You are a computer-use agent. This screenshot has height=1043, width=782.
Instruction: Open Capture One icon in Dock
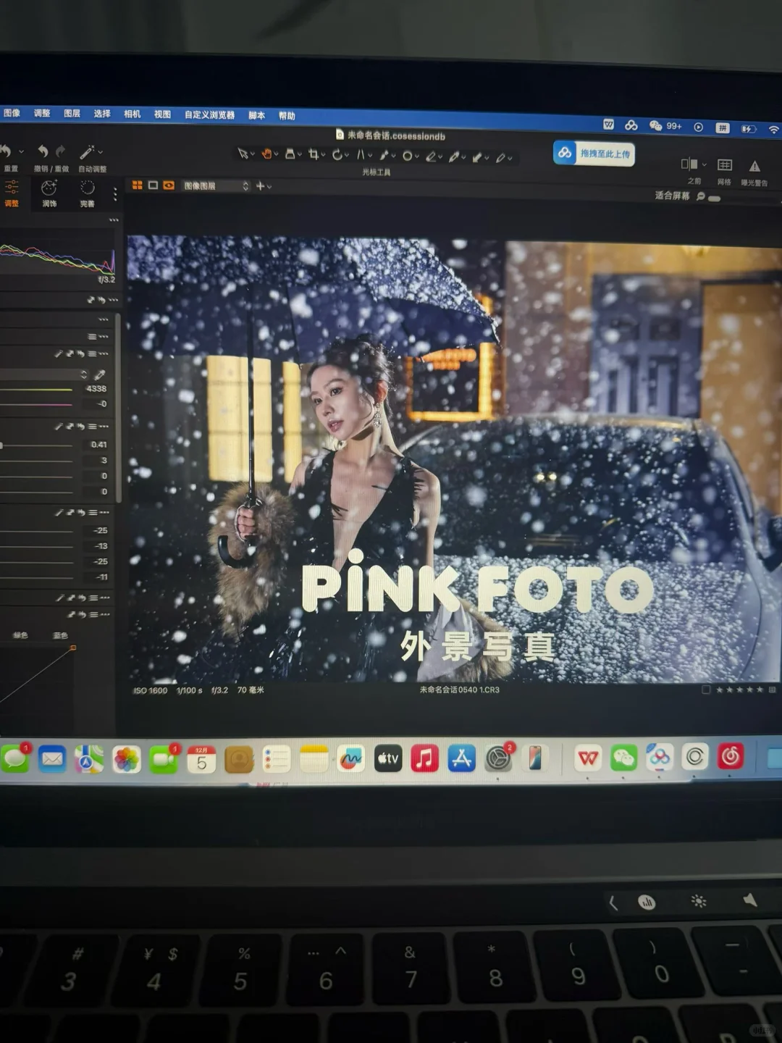point(694,758)
